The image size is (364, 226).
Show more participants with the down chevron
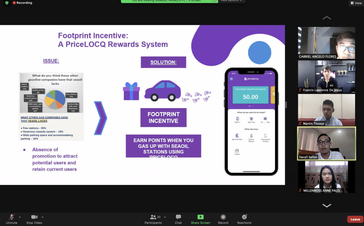click(327, 206)
